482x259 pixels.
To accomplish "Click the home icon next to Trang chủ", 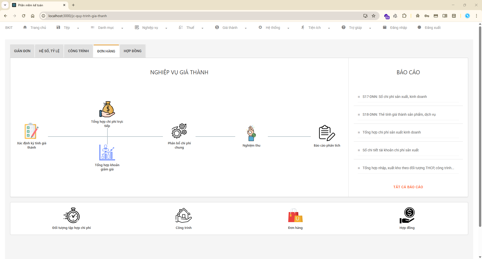I will 25,27.
